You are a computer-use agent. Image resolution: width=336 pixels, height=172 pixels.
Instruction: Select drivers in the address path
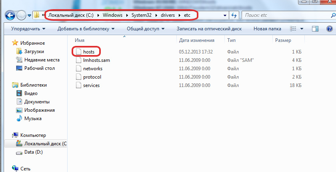168,15
